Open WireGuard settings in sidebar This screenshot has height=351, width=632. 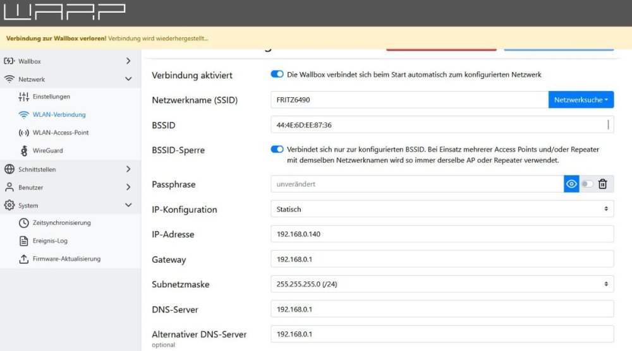click(x=47, y=151)
